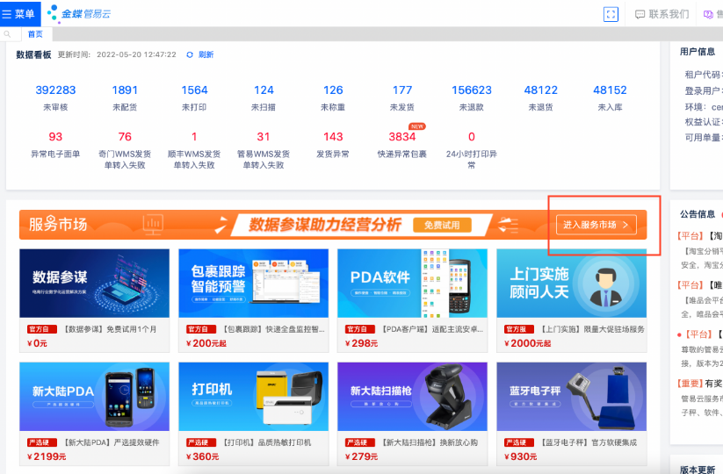Click 【包裹跟踪】快递全盘监控 title
Viewport: 723px width, 474px height.
273,329
